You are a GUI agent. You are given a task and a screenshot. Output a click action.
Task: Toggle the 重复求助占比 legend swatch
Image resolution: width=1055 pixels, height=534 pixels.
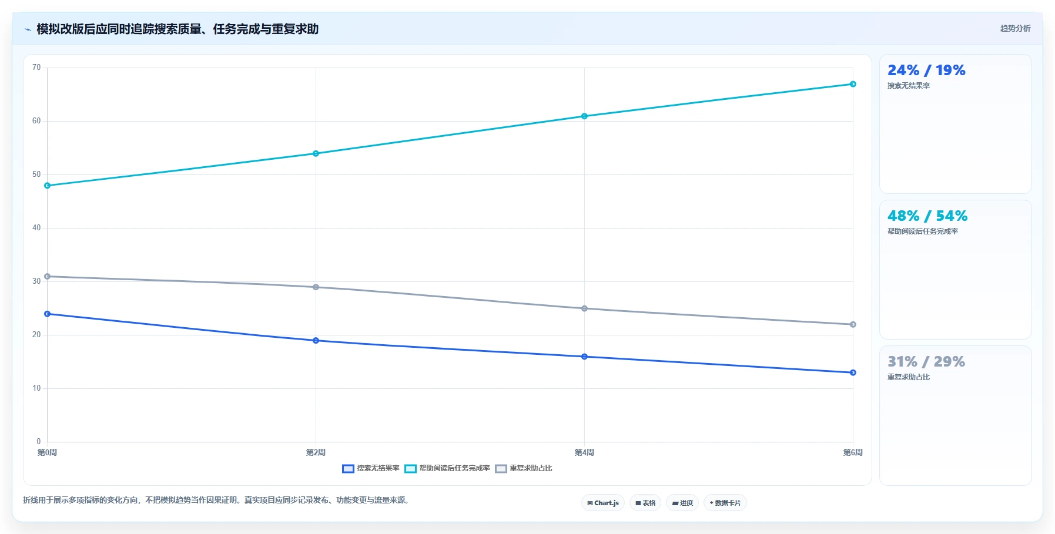pyautogui.click(x=501, y=469)
